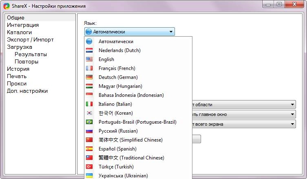Click the Russian flag icon
The width and height of the screenshot is (307, 179).
coord(89,131)
